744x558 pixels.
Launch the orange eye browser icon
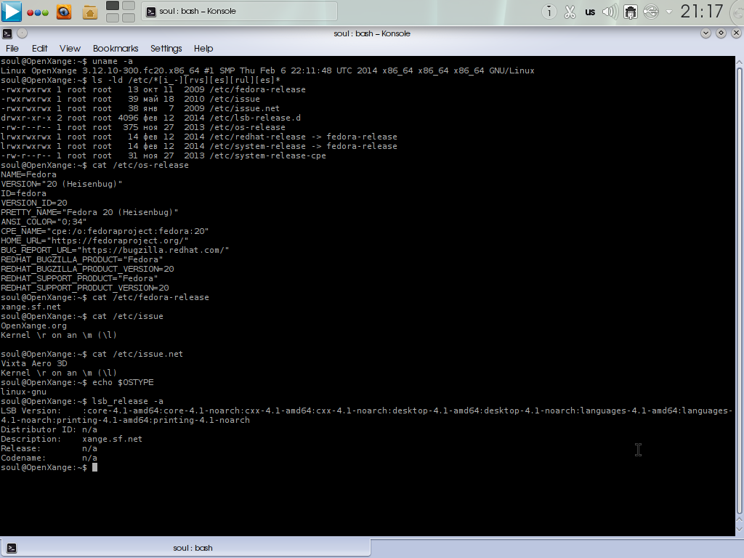point(64,12)
